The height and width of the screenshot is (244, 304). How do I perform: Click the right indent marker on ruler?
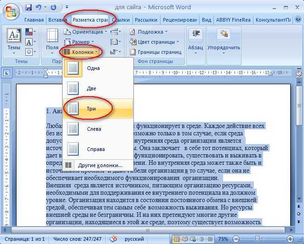270,73
